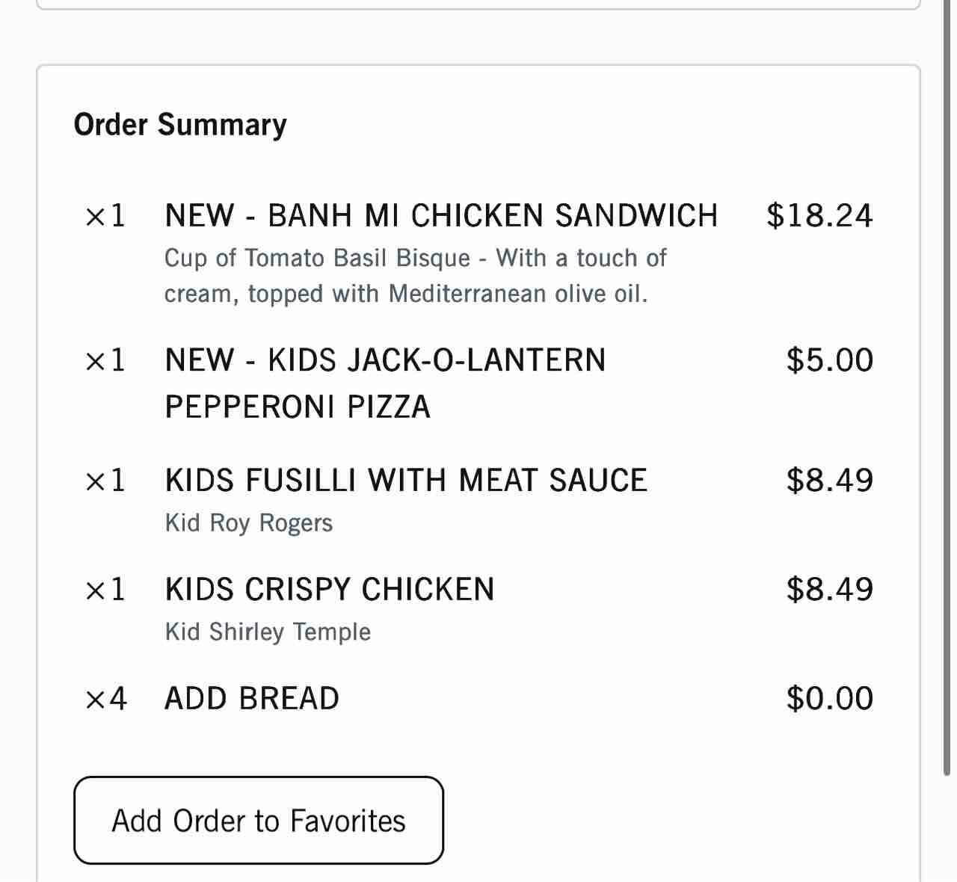This screenshot has width=957, height=882.
Task: Click the x1 quantity beside Banh Mi sandwich
Action: (106, 215)
